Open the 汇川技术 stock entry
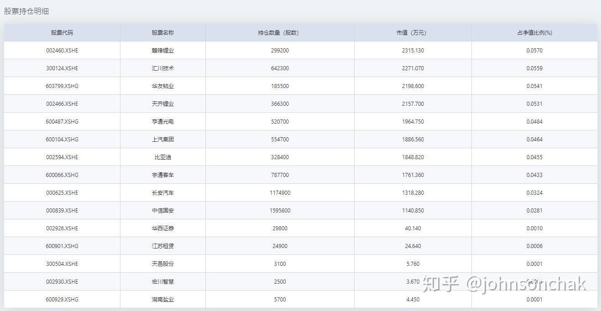Screen dimensions: 601x311 pyautogui.click(x=162, y=68)
